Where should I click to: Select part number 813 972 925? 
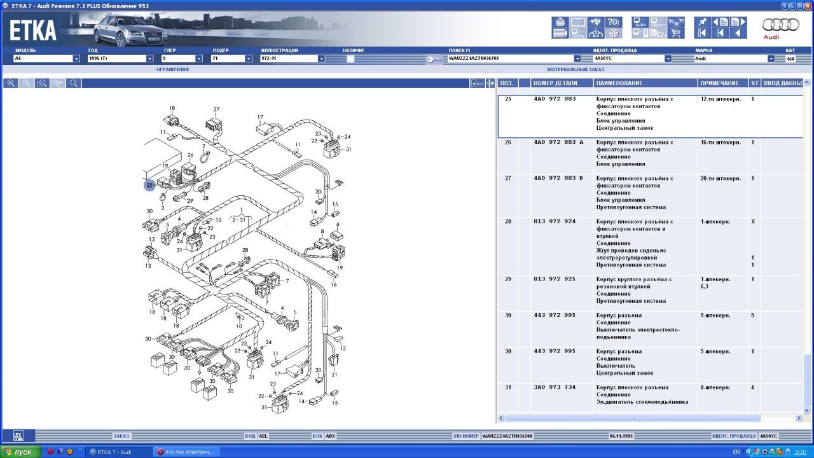(x=555, y=280)
